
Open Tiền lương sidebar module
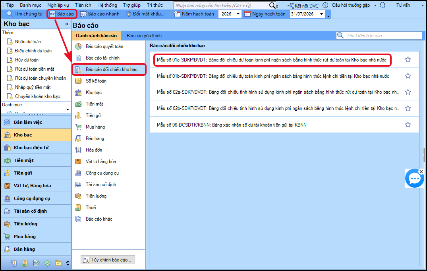pyautogui.click(x=36, y=224)
